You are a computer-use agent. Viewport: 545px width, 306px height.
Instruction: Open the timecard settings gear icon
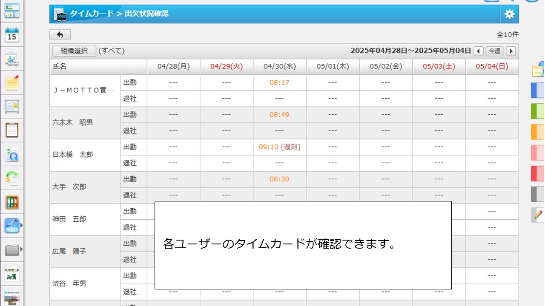[509, 14]
